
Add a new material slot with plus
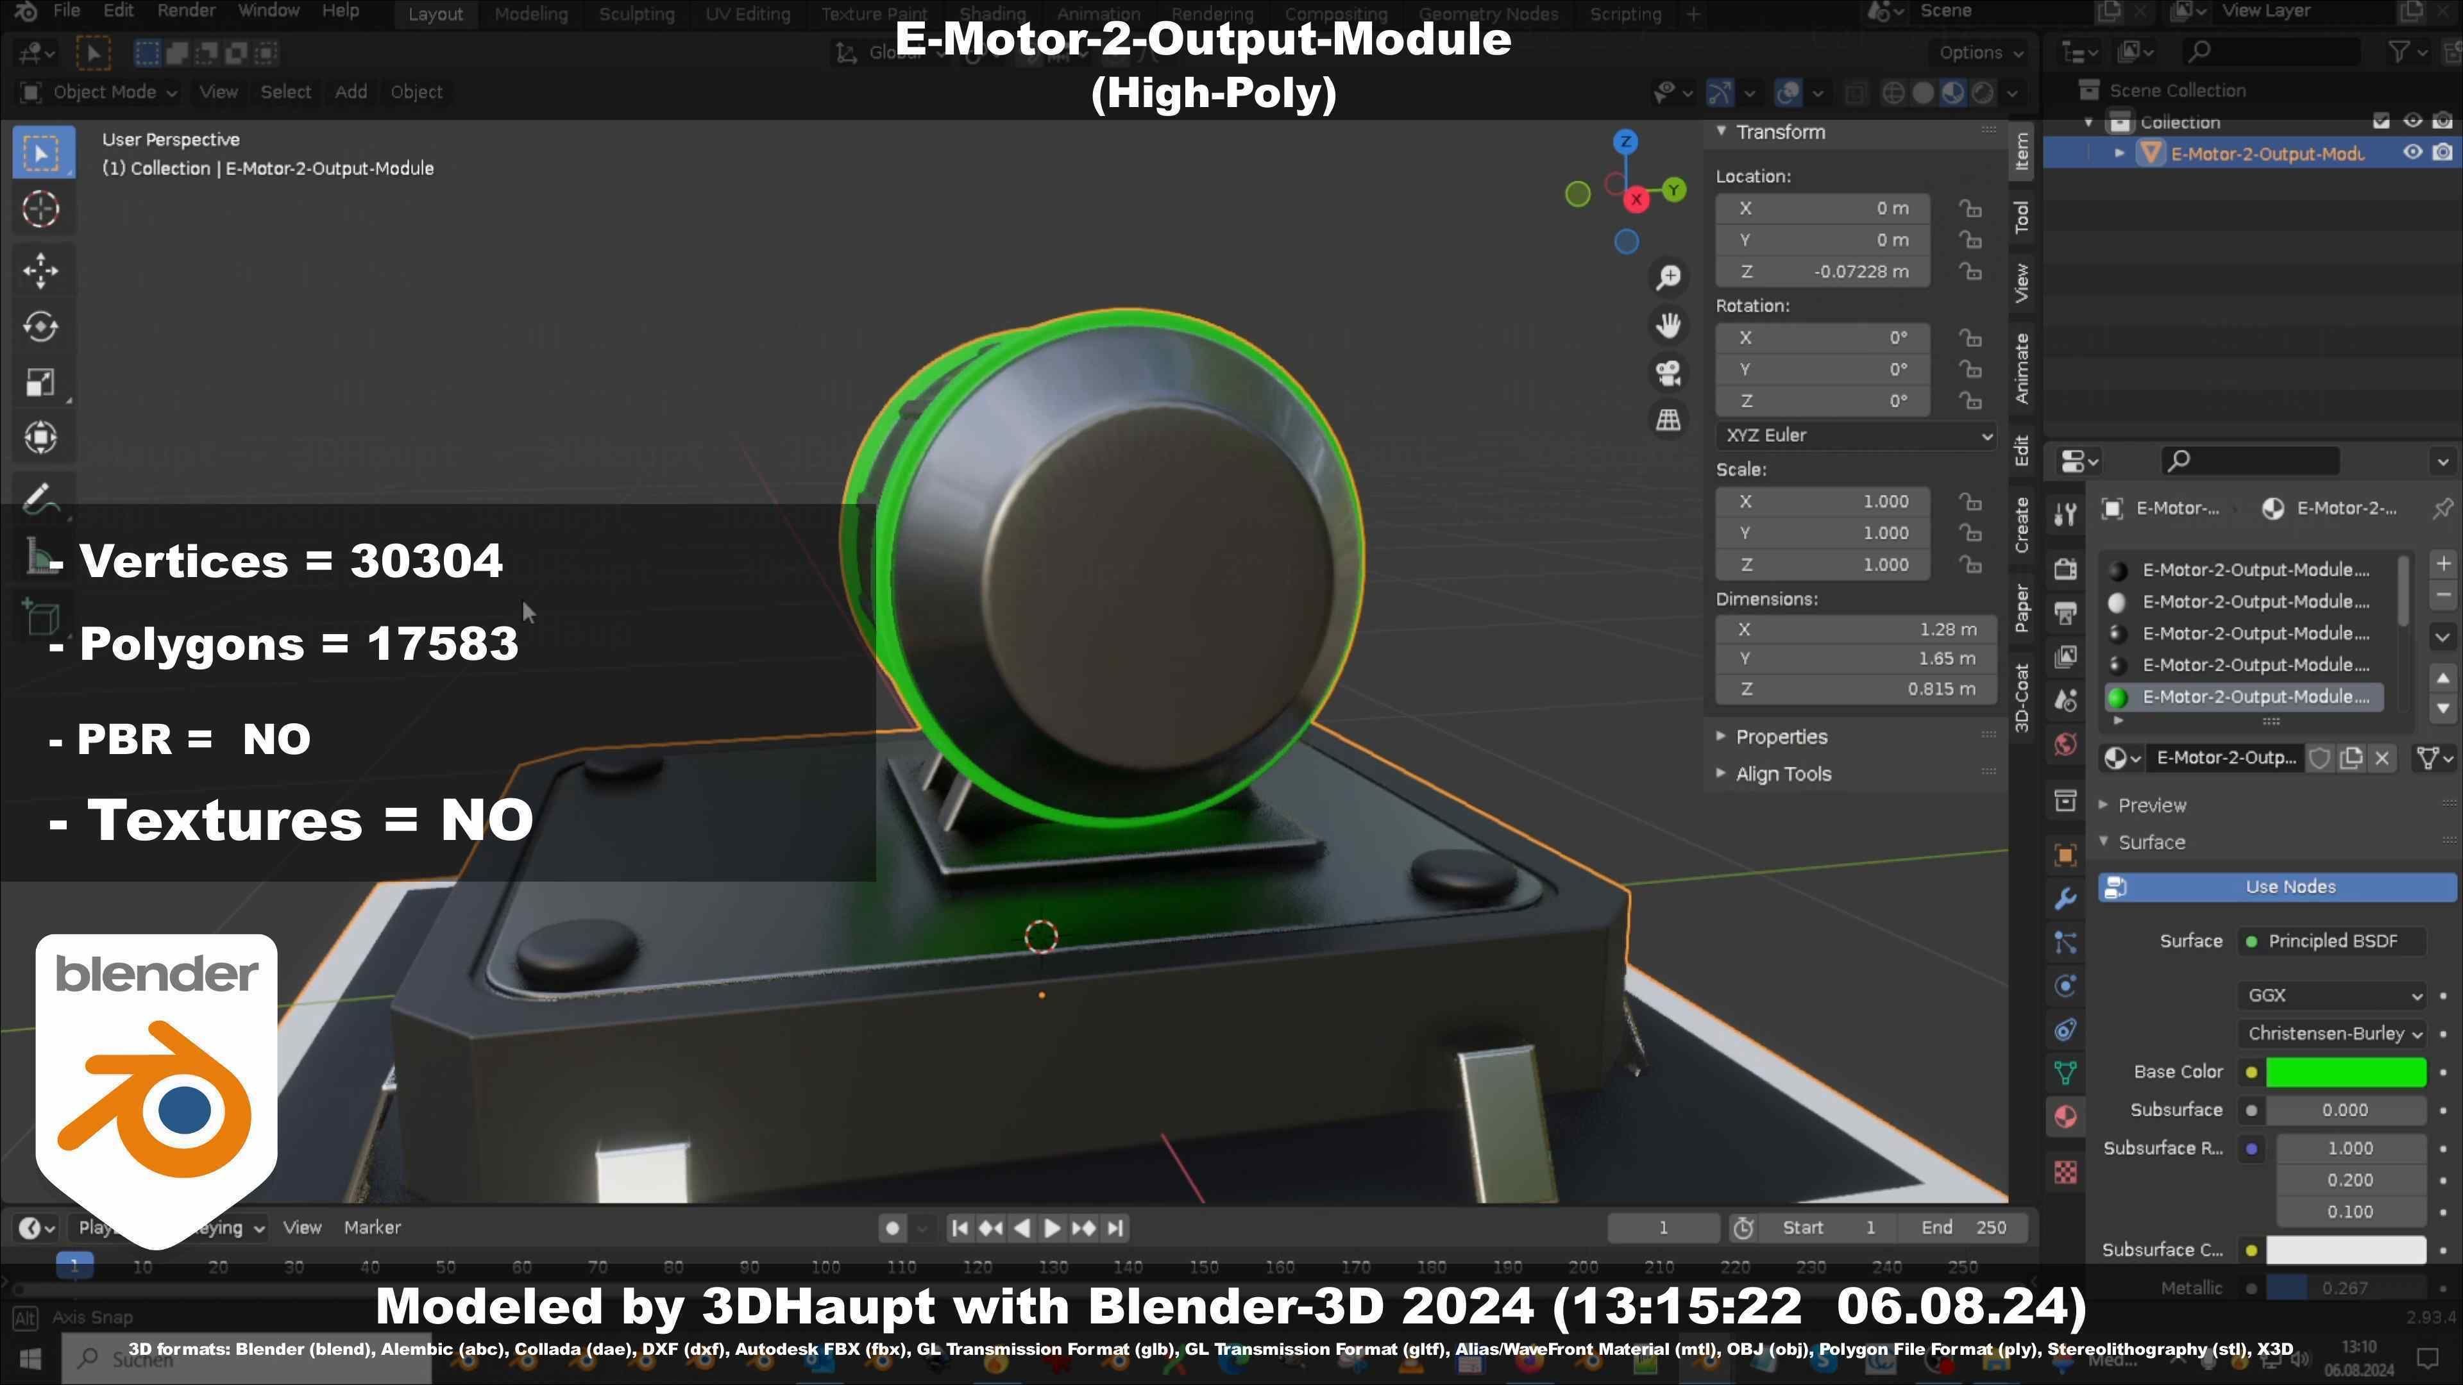coord(2443,563)
